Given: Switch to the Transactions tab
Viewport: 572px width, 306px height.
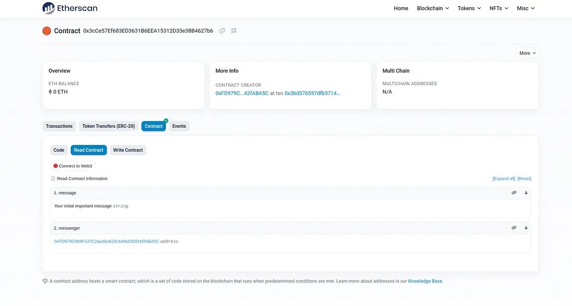Looking at the screenshot, I should (x=59, y=126).
